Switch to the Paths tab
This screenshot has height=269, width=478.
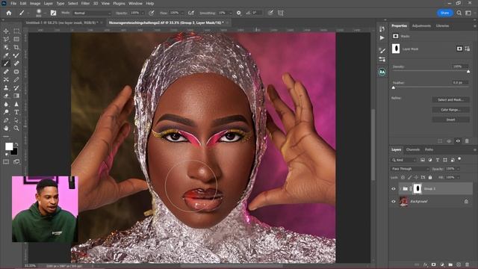click(429, 149)
